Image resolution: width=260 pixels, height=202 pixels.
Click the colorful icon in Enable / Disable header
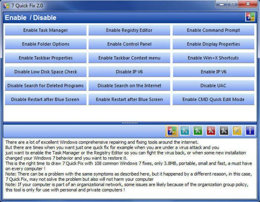[250, 17]
